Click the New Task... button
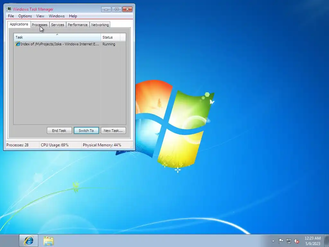The height and width of the screenshot is (247, 329). [x=113, y=131]
